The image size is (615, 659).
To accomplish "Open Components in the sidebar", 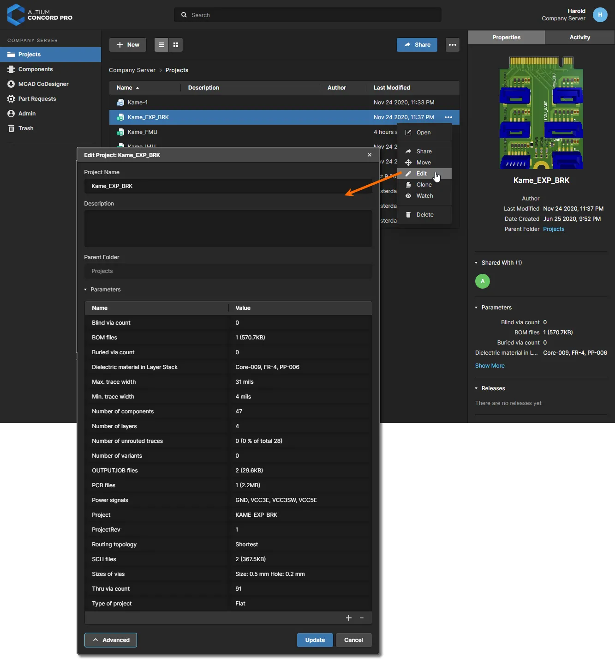I will 50,69.
